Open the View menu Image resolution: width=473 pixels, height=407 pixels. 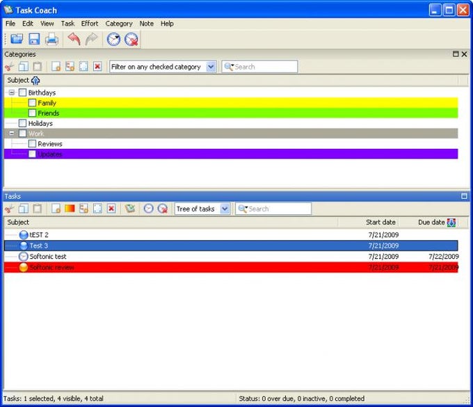click(x=47, y=24)
